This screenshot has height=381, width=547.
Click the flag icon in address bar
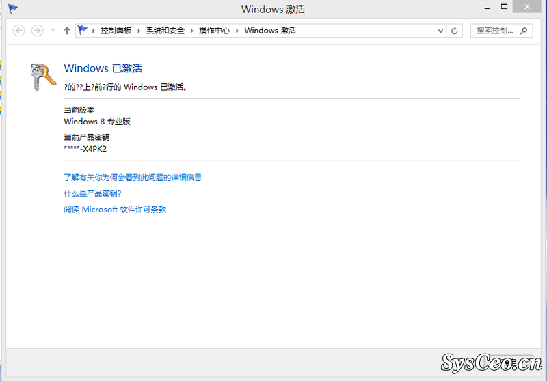click(82, 30)
